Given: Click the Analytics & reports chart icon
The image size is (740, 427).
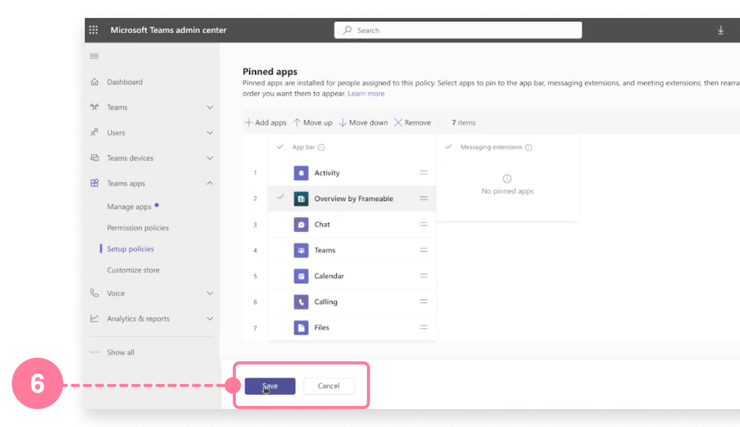Looking at the screenshot, I should (x=94, y=319).
